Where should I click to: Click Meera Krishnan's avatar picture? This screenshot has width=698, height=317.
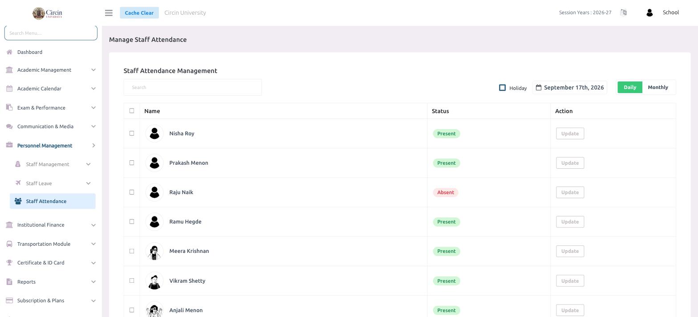(154, 251)
